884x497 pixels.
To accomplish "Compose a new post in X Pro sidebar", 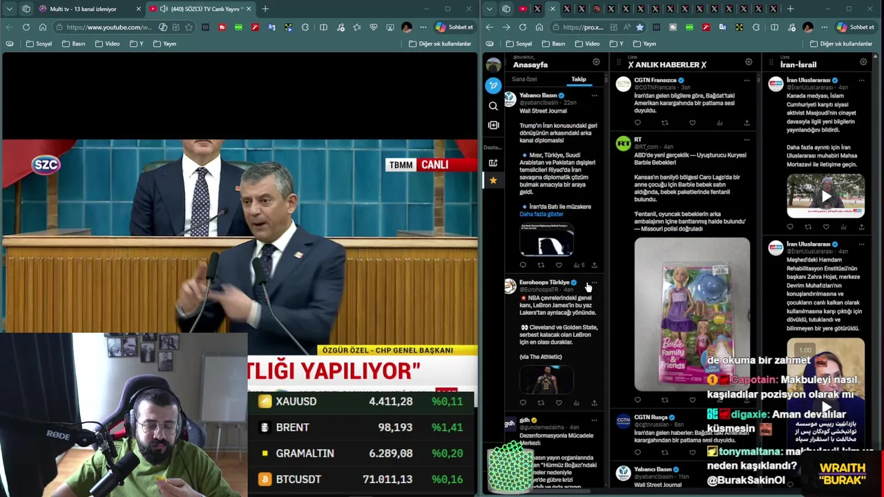I will (493, 86).
